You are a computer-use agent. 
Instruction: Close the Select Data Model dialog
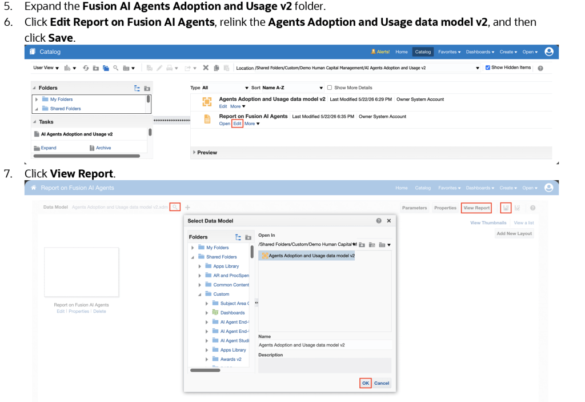coord(388,221)
